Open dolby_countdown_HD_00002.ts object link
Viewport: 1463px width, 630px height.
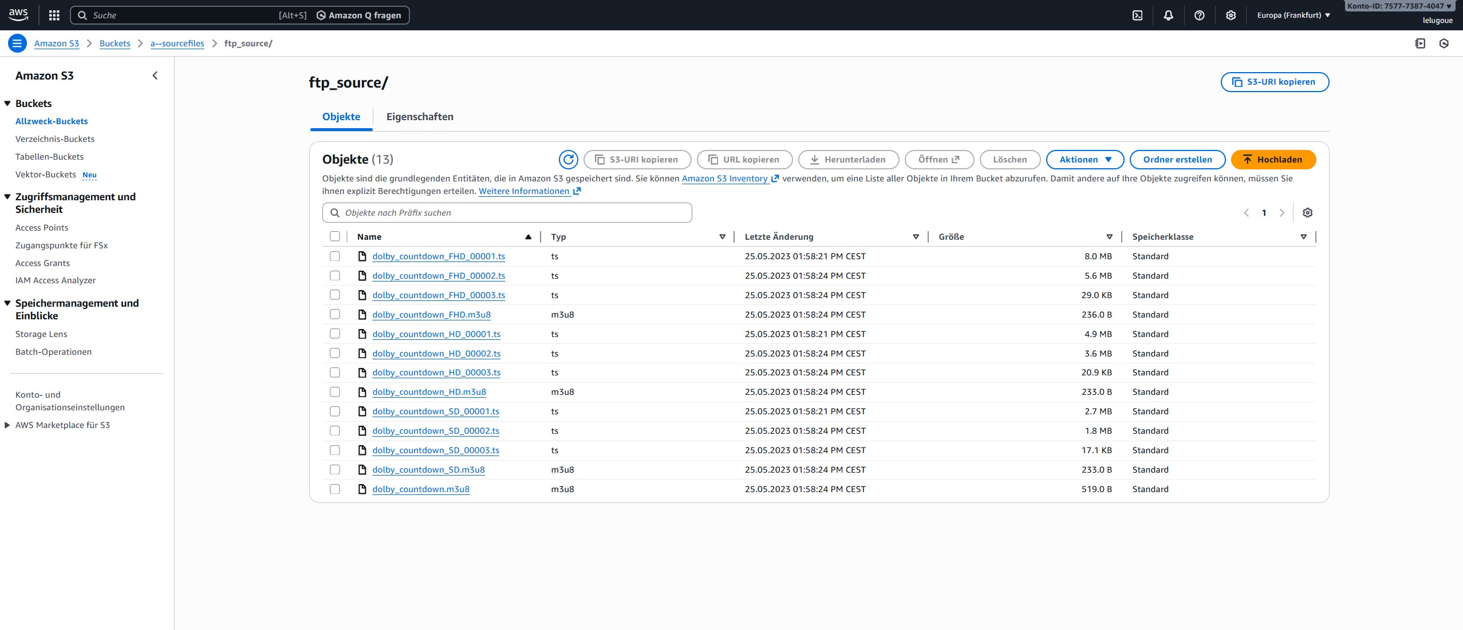click(x=436, y=354)
